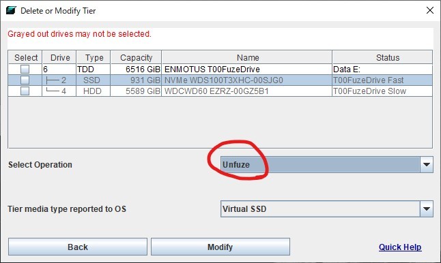Click the Modify button
Screen dimensions: 441x263
(220, 247)
